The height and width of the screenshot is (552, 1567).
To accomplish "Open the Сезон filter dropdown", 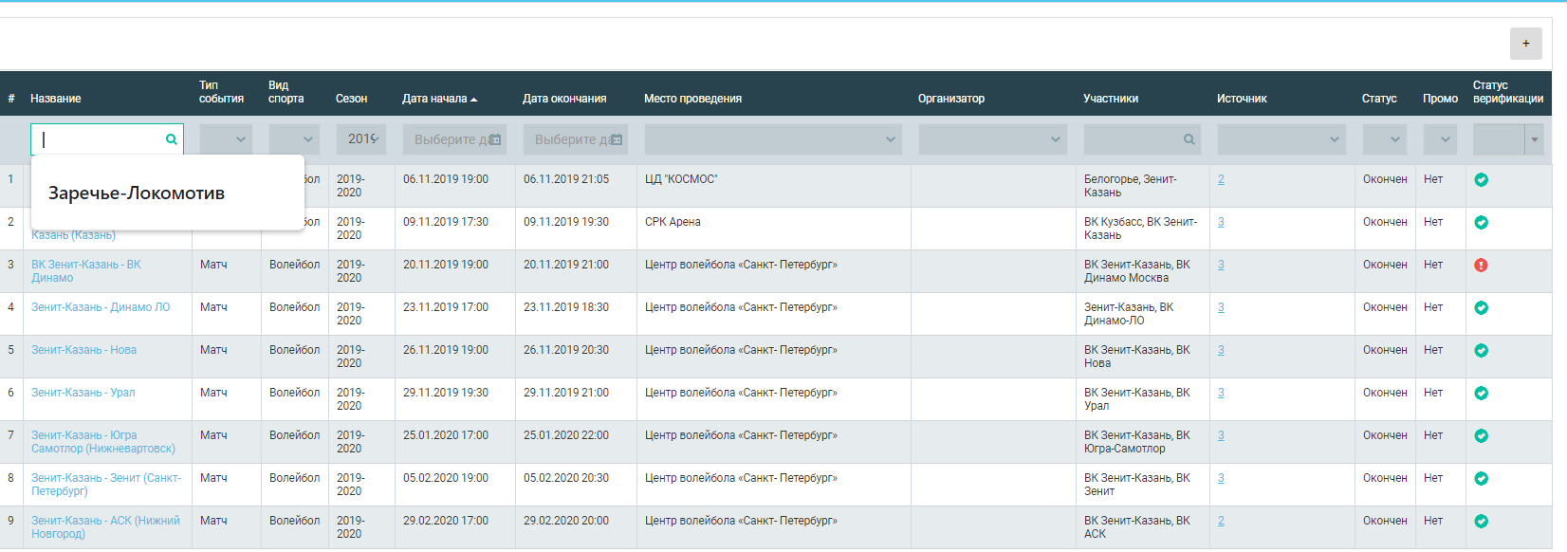I will tap(360, 139).
